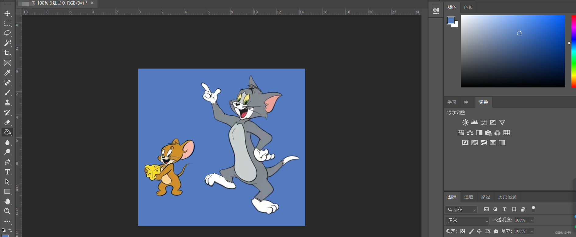Toggle shape layer filter in Layers panel
The image size is (576, 237).
[514, 209]
